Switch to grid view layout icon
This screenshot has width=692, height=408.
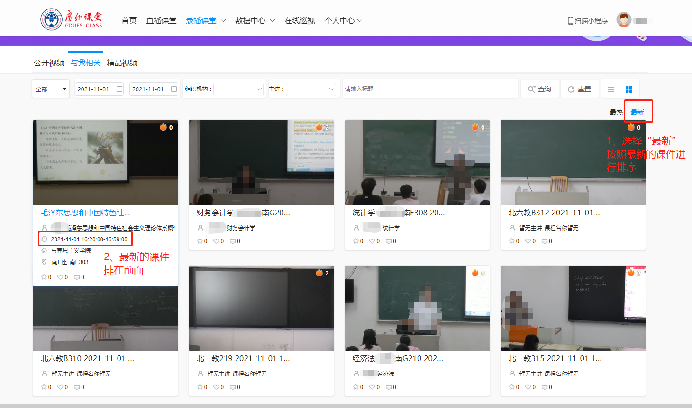629,89
